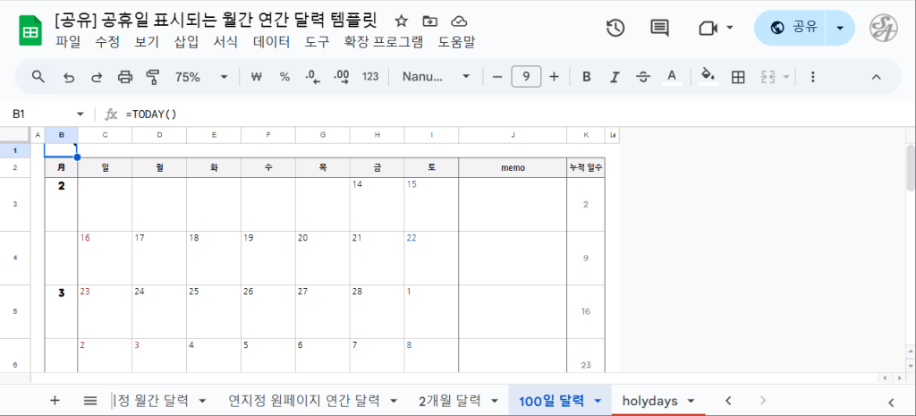This screenshot has width=916, height=416.
Task: Click the undo arrow icon
Action: click(69, 77)
